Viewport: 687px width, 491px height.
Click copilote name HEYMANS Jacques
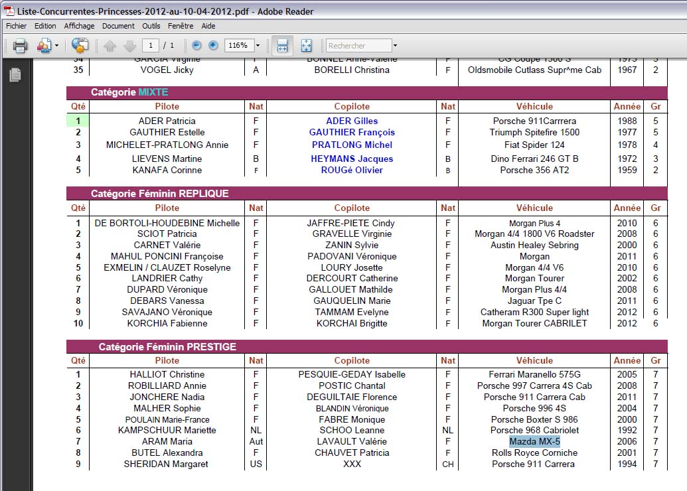pyautogui.click(x=352, y=159)
